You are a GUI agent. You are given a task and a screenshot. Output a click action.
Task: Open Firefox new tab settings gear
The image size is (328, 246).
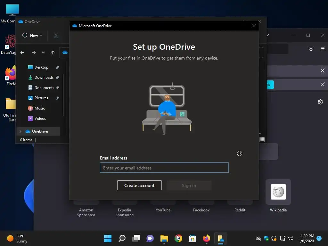[320, 102]
